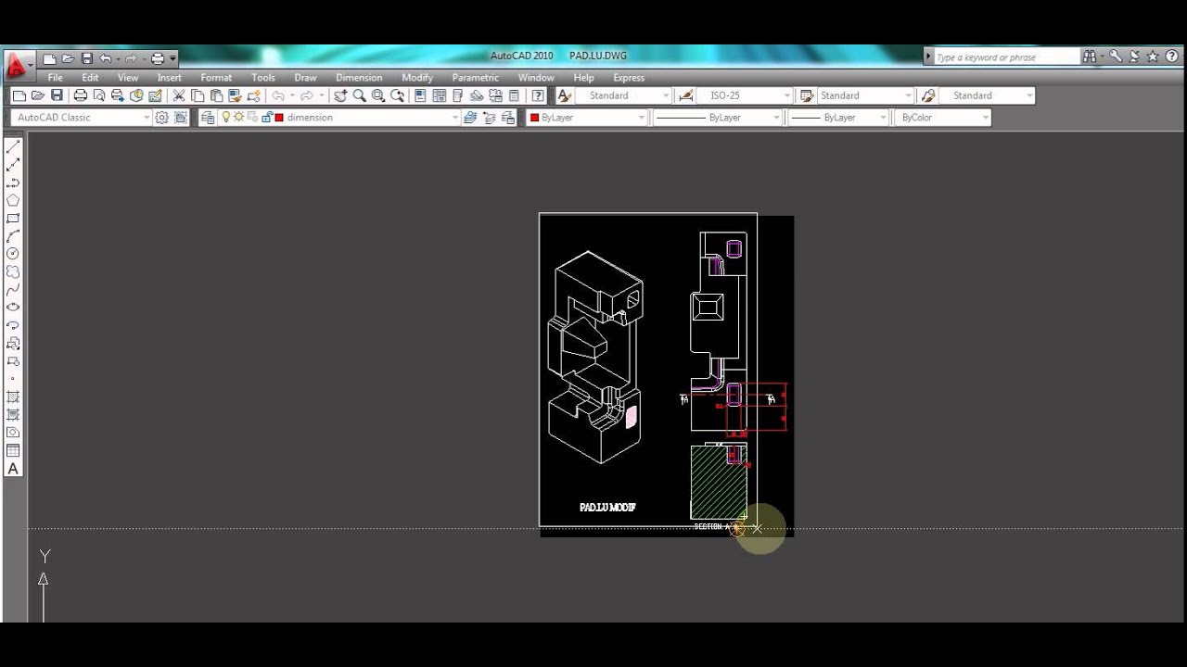Open the Standard text style dropdown

point(623,95)
